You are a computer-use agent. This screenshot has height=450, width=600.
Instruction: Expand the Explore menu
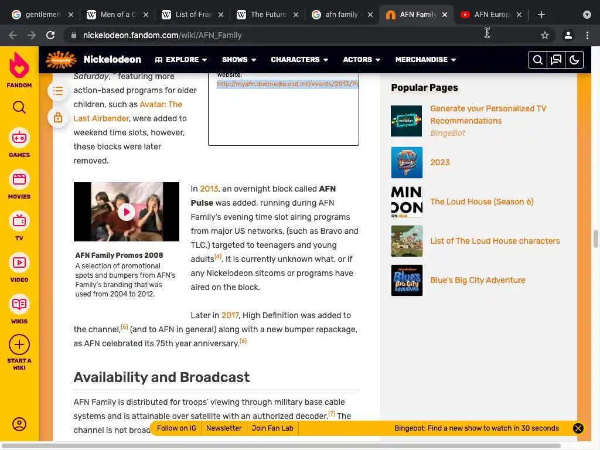pyautogui.click(x=181, y=60)
